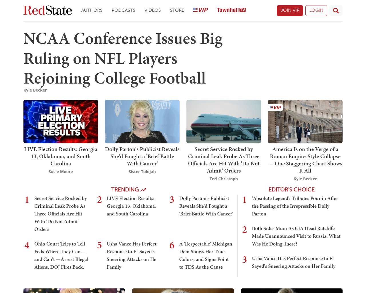View author Susie Moore's page
The image size is (366, 293).
(x=61, y=172)
